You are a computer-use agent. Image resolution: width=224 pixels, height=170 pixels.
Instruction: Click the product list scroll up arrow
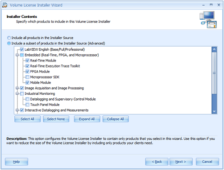(x=214, y=49)
